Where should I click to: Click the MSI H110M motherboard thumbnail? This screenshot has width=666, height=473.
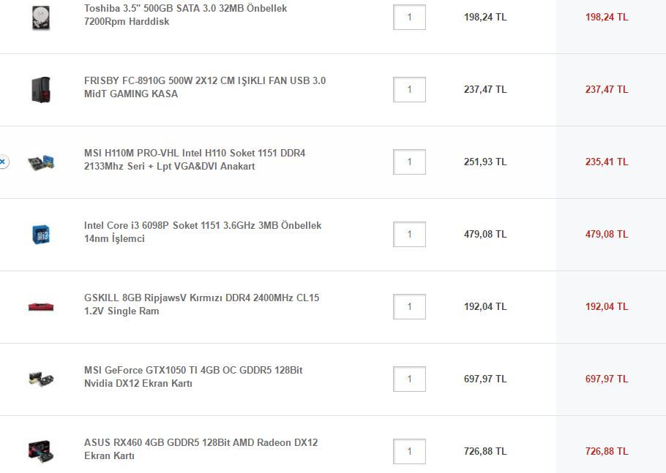tap(41, 162)
